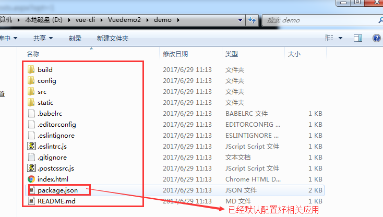The image size is (383, 217).
Task: Click the MD 文件 type cell
Action: click(238, 201)
